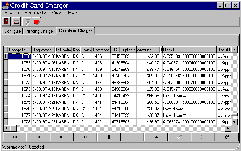Click the edit record triangle button

156,137
